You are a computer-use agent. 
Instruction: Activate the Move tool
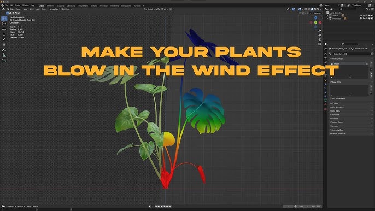click(4, 29)
